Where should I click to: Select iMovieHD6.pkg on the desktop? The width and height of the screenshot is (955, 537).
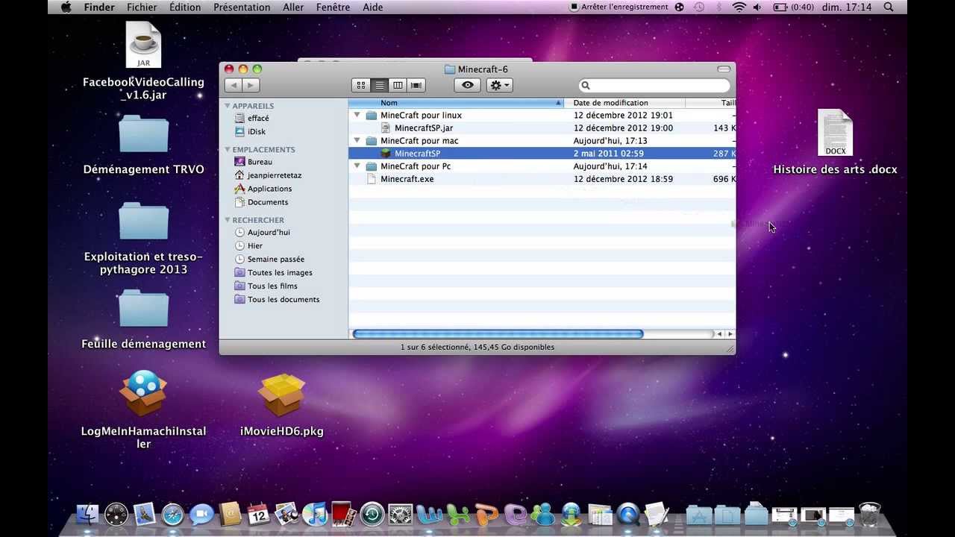pyautogui.click(x=282, y=403)
